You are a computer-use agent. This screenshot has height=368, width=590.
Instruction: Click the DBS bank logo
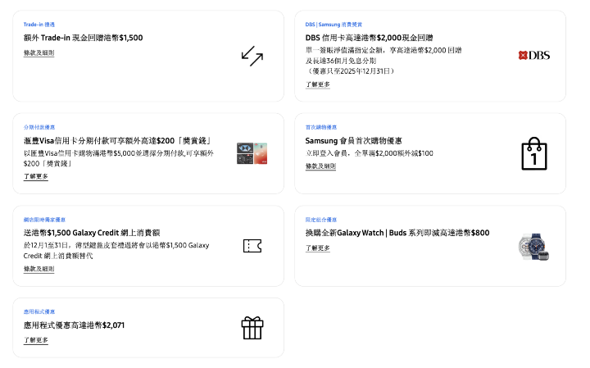click(x=533, y=56)
